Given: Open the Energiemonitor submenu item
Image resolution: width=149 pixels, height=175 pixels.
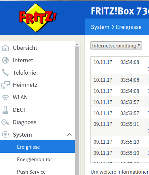Looking at the screenshot, I should [x=35, y=160].
